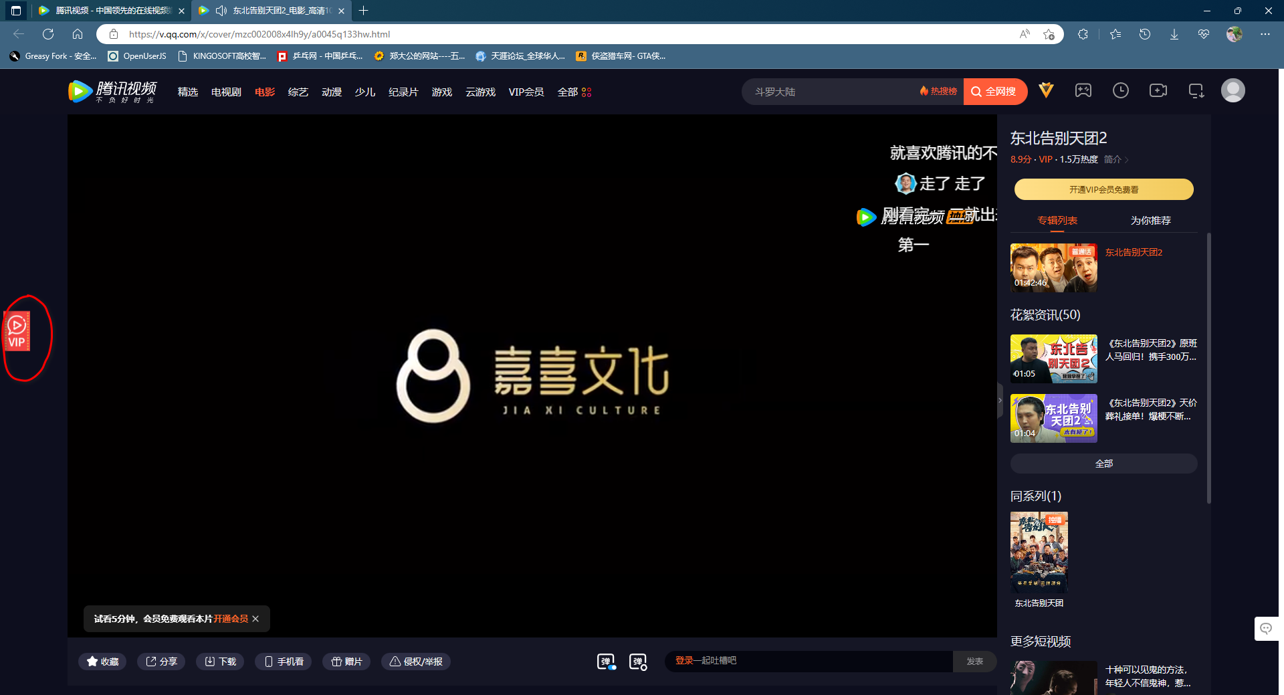Open the OpenUserJS bookmark
The height and width of the screenshot is (695, 1284).
coord(137,56)
